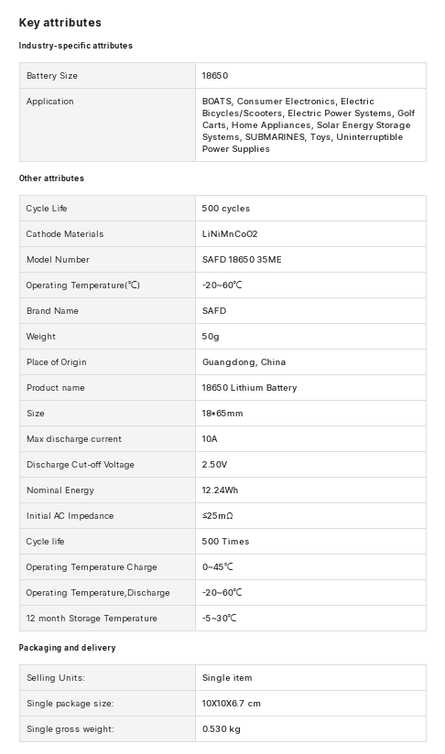This screenshot has height=754, width=445.
Task: Select the Brand Name value SAFD
Action: [x=214, y=311]
